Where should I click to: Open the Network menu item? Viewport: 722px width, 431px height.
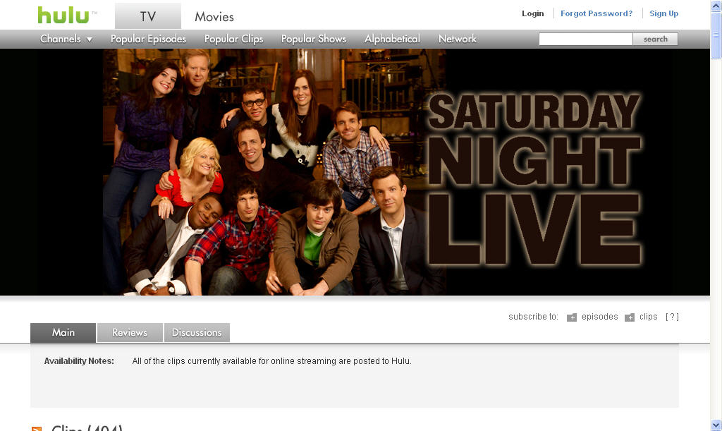[457, 39]
